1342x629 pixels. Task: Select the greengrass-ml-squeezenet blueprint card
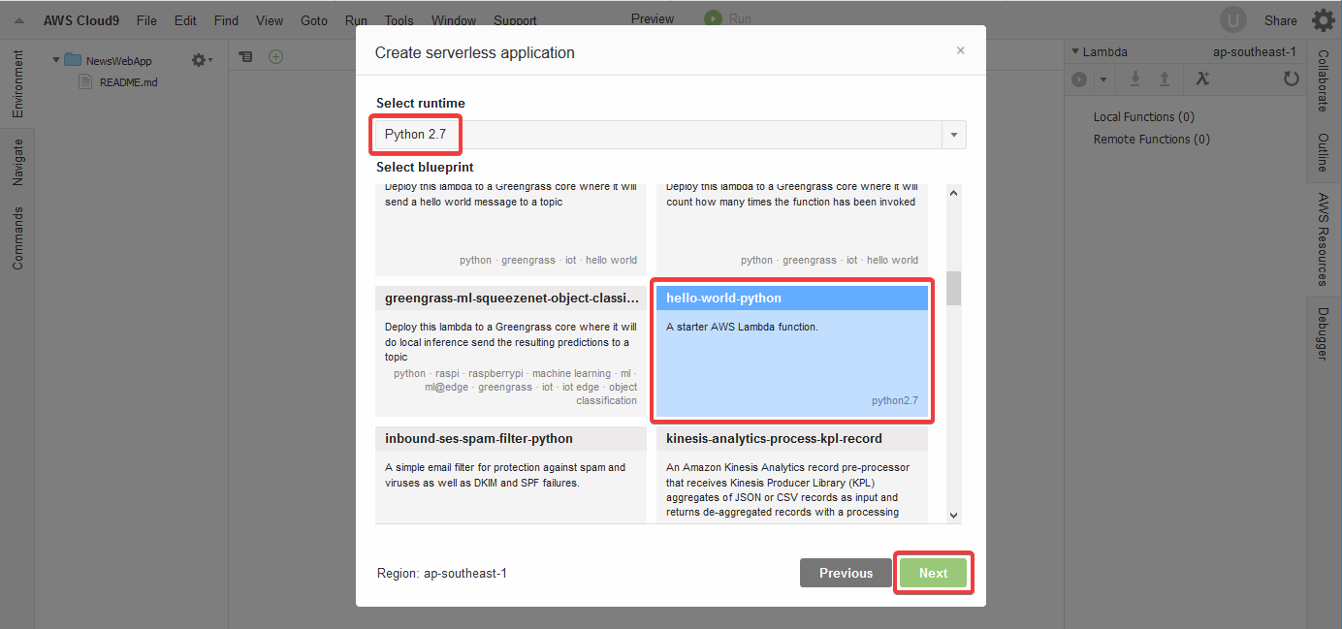point(511,351)
